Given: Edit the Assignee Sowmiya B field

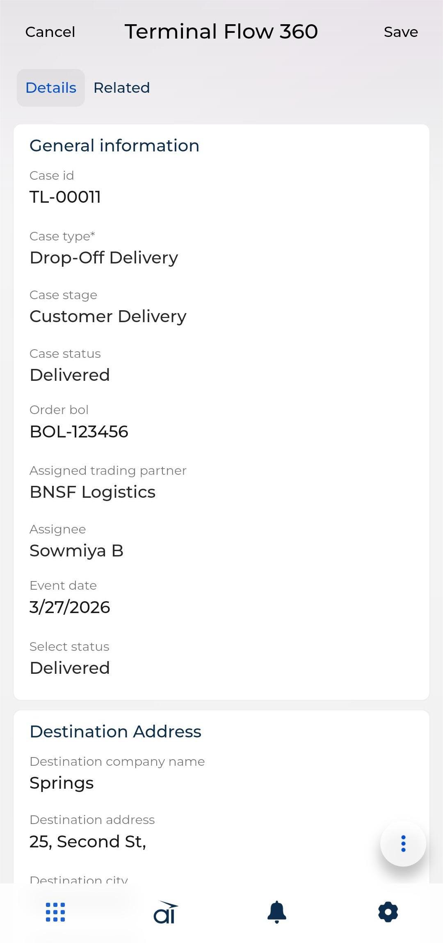Looking at the screenshot, I should point(76,551).
